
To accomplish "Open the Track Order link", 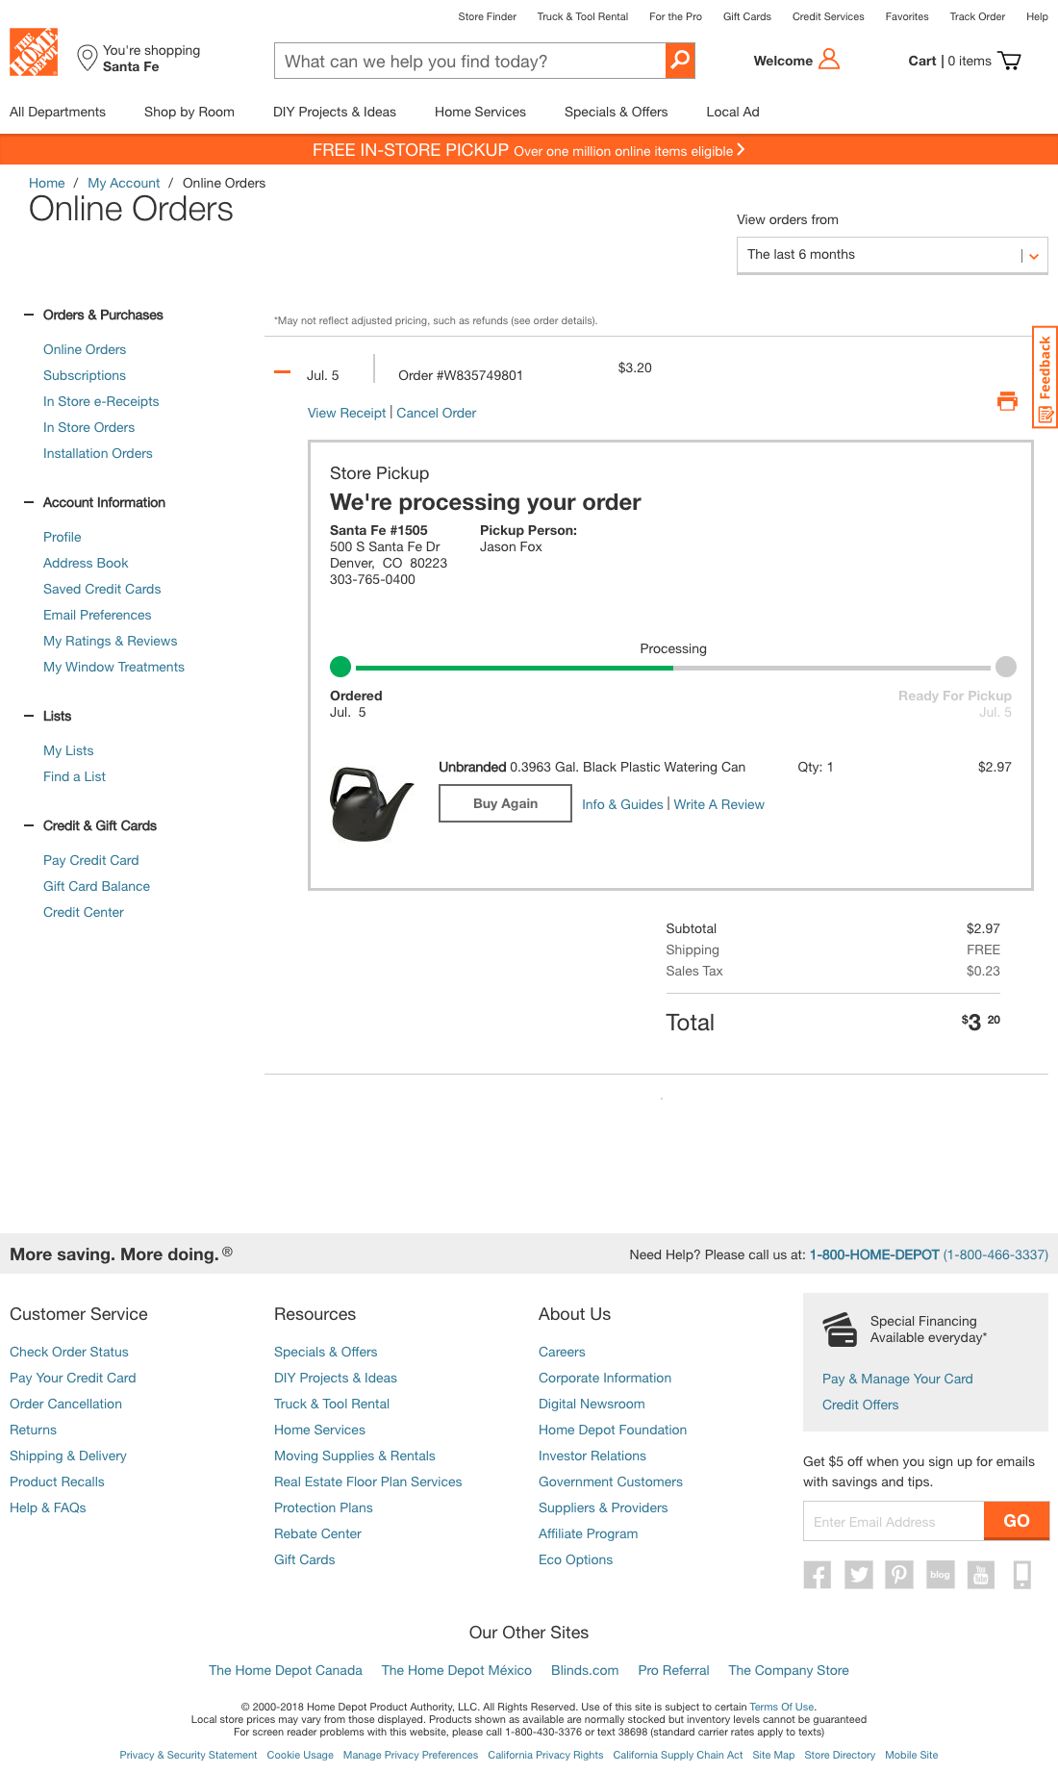I will [x=977, y=16].
